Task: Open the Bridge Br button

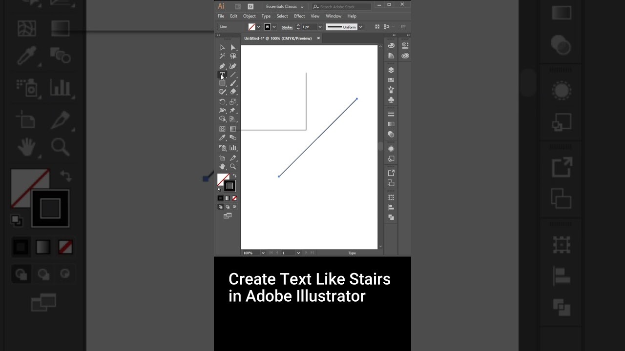Action: tap(238, 6)
